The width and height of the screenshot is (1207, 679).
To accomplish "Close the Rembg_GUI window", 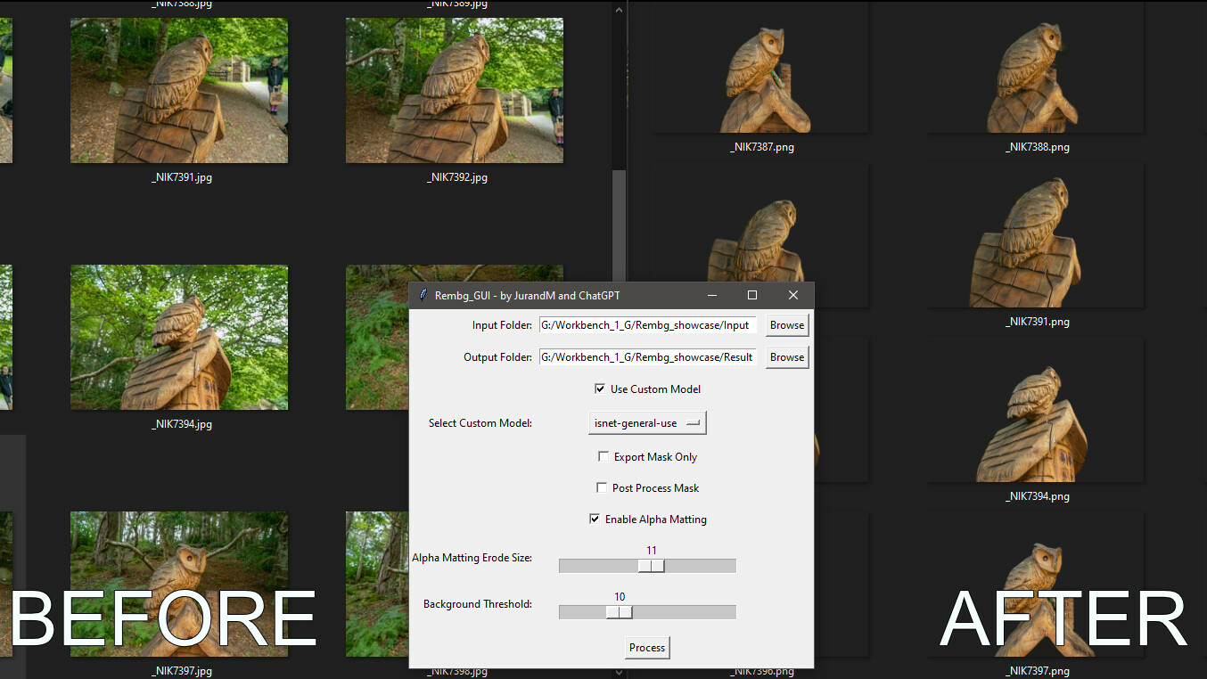I will [793, 295].
